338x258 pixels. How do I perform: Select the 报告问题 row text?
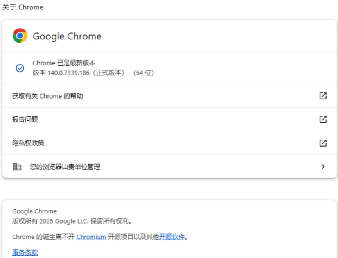pos(25,120)
